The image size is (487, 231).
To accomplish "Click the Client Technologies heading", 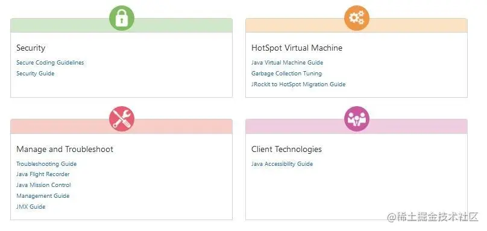I will 286,149.
